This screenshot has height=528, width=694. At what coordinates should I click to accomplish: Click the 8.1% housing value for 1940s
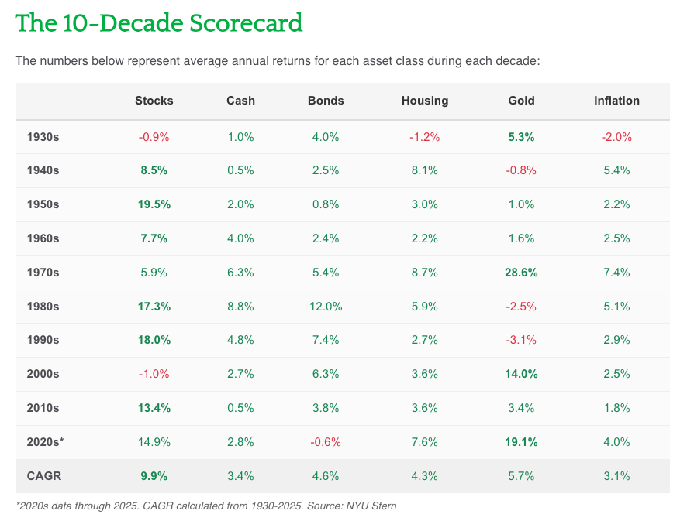tap(425, 170)
